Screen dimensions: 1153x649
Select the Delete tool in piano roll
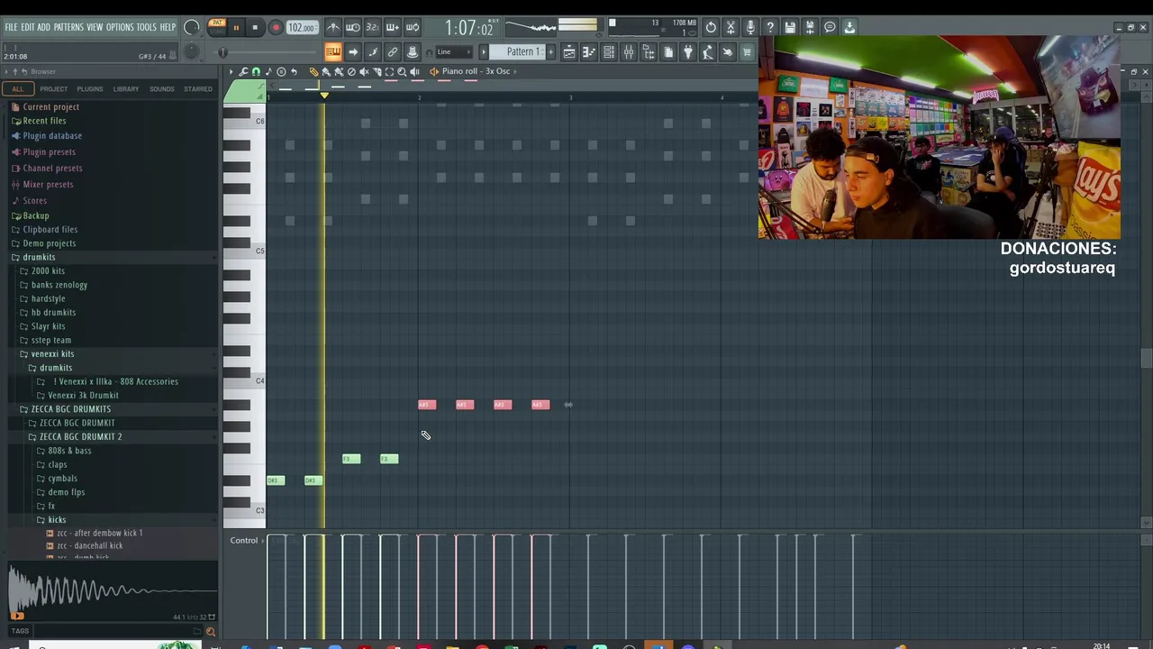[x=351, y=71]
